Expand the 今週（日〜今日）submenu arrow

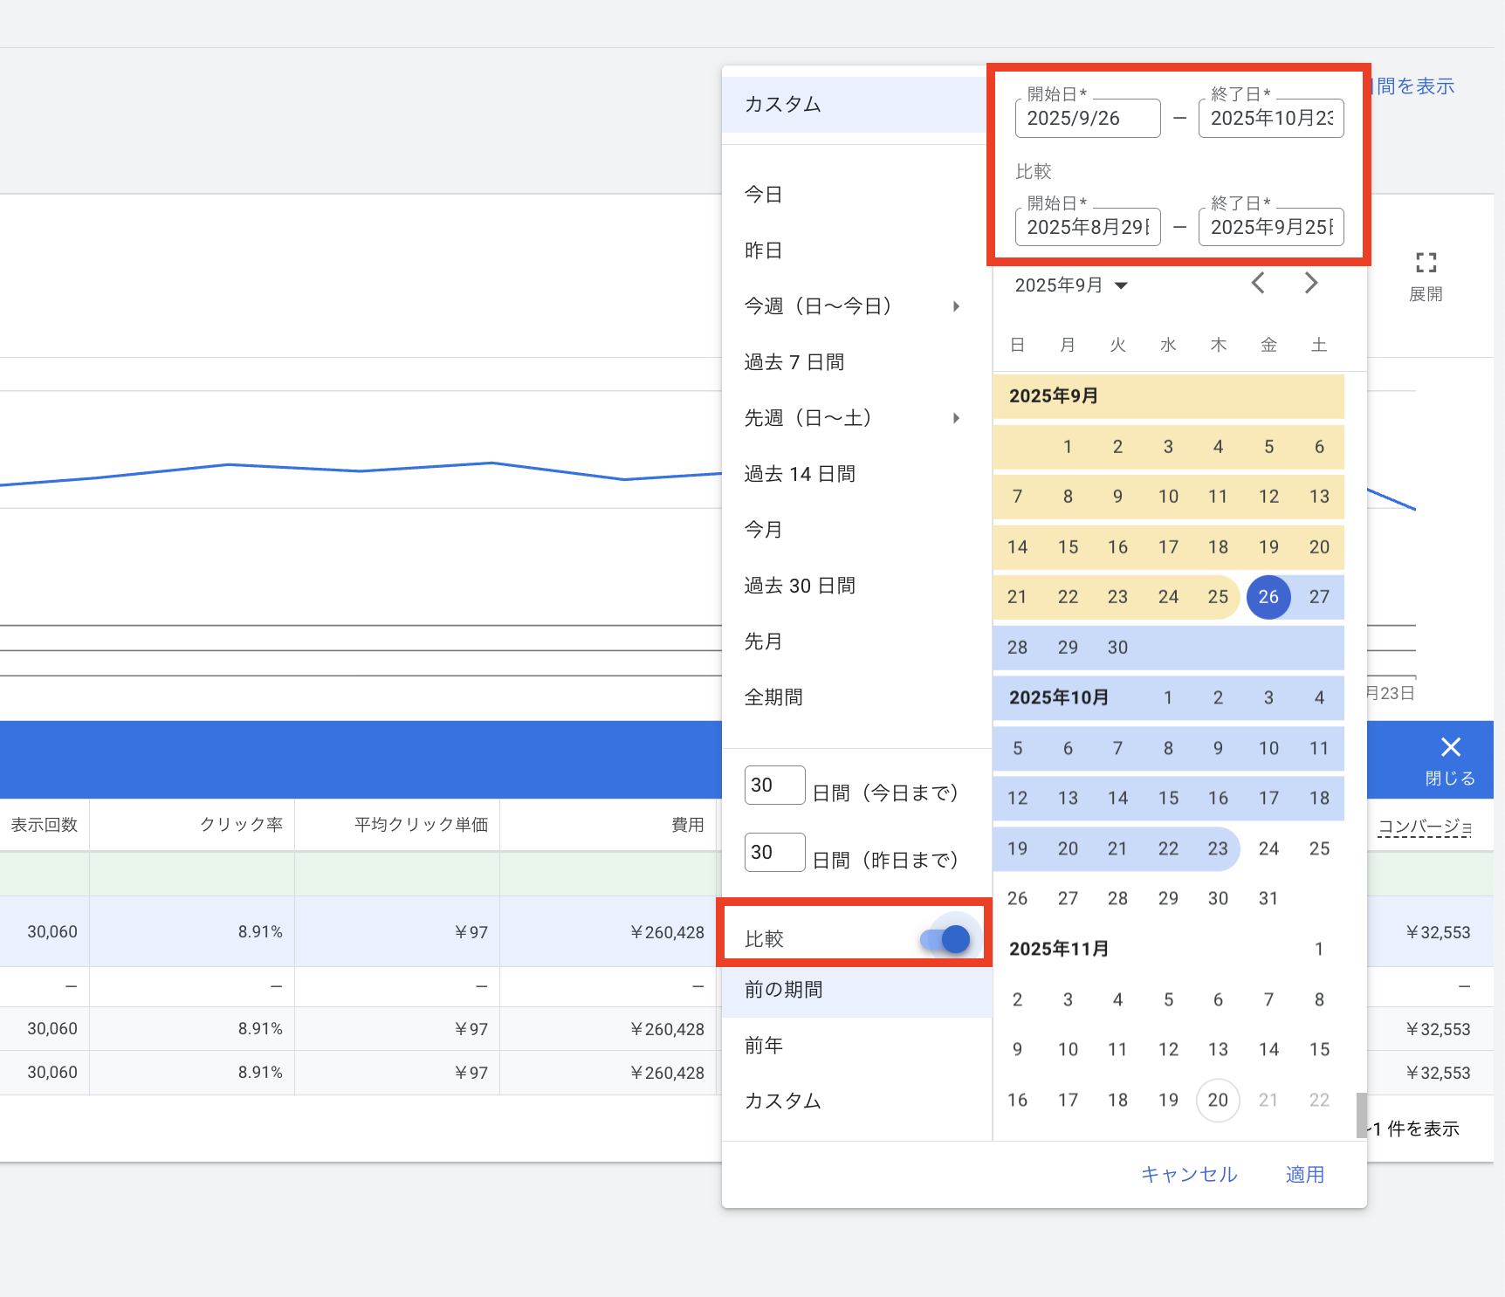pyautogui.click(x=957, y=306)
